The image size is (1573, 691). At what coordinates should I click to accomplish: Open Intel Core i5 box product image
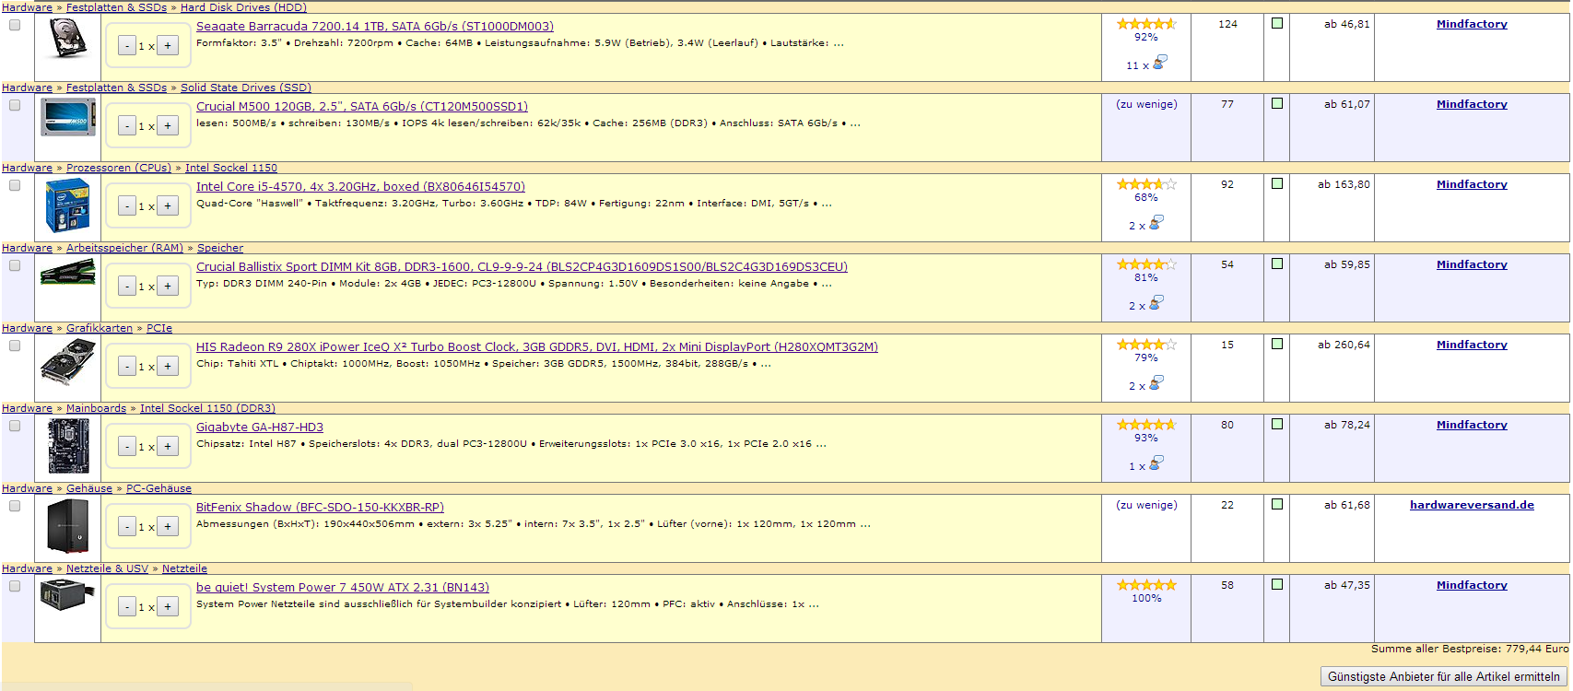coord(67,206)
